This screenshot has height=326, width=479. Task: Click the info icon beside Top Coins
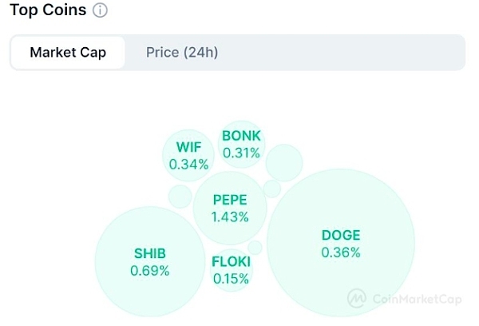(x=100, y=11)
